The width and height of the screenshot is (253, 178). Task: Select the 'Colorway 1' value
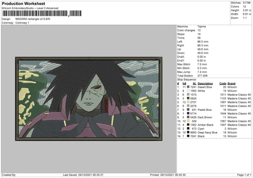tap(22, 23)
